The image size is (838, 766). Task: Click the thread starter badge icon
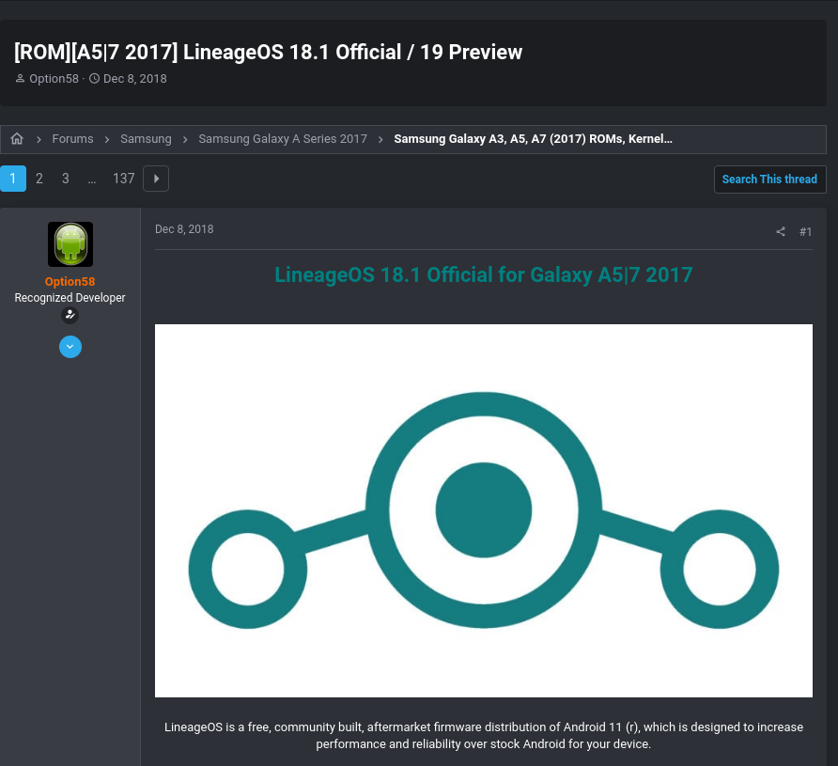click(x=70, y=316)
